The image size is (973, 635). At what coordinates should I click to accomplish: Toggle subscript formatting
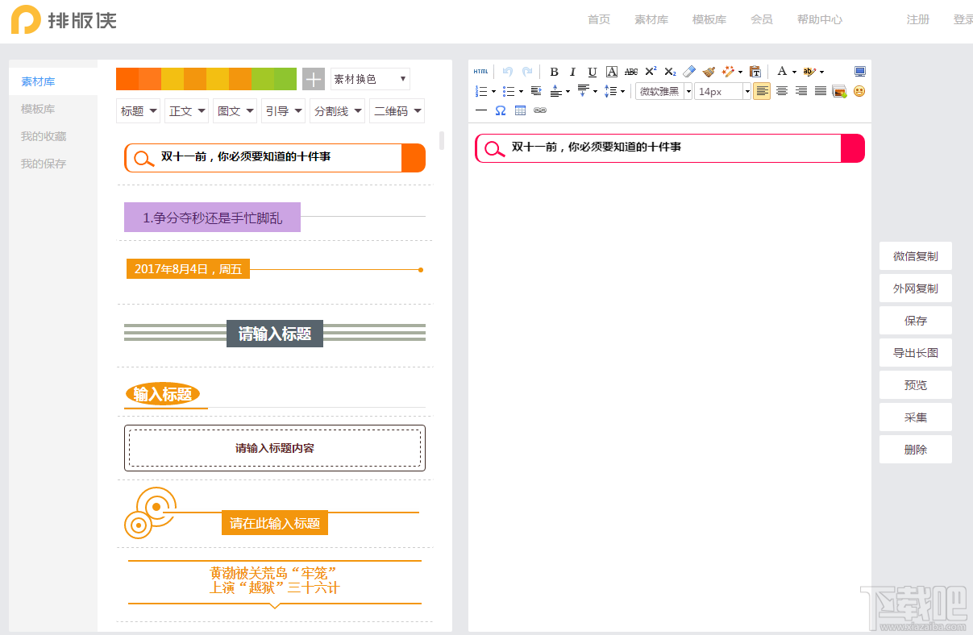click(670, 72)
